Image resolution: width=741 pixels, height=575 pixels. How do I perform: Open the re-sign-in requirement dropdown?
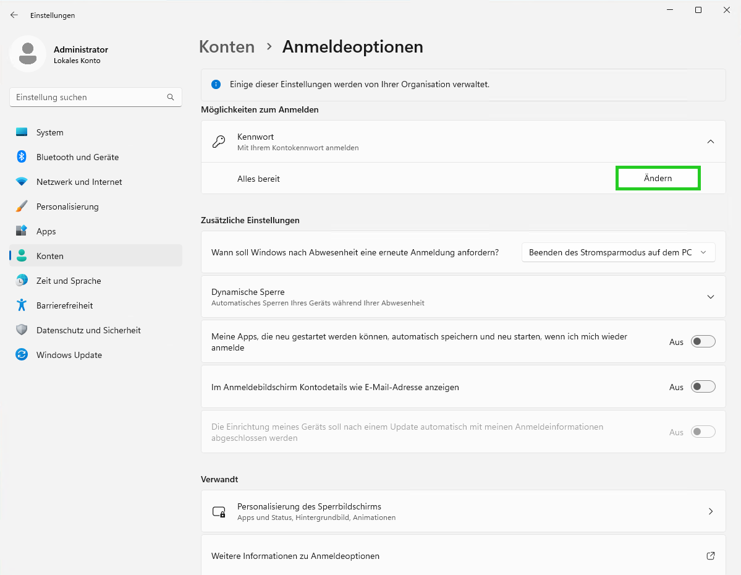[618, 252]
